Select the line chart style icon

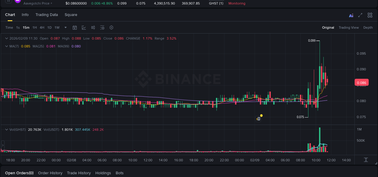84,27
